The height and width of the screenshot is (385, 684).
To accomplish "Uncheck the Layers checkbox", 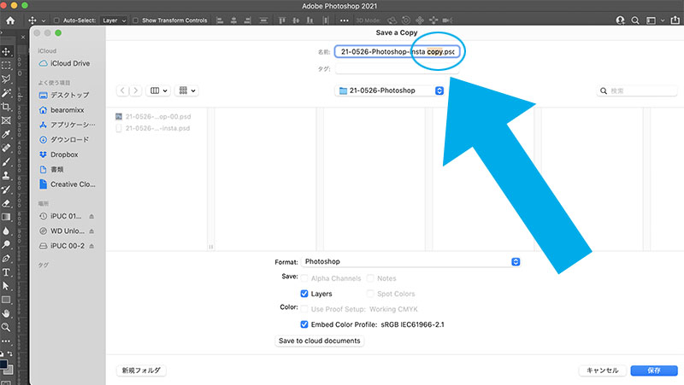I will click(304, 294).
